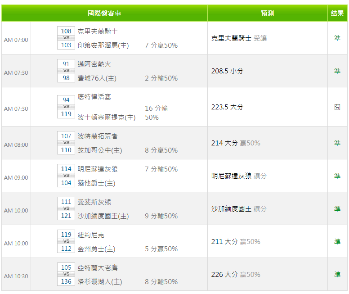Click the 2 分輸50% spread

tap(161, 78)
